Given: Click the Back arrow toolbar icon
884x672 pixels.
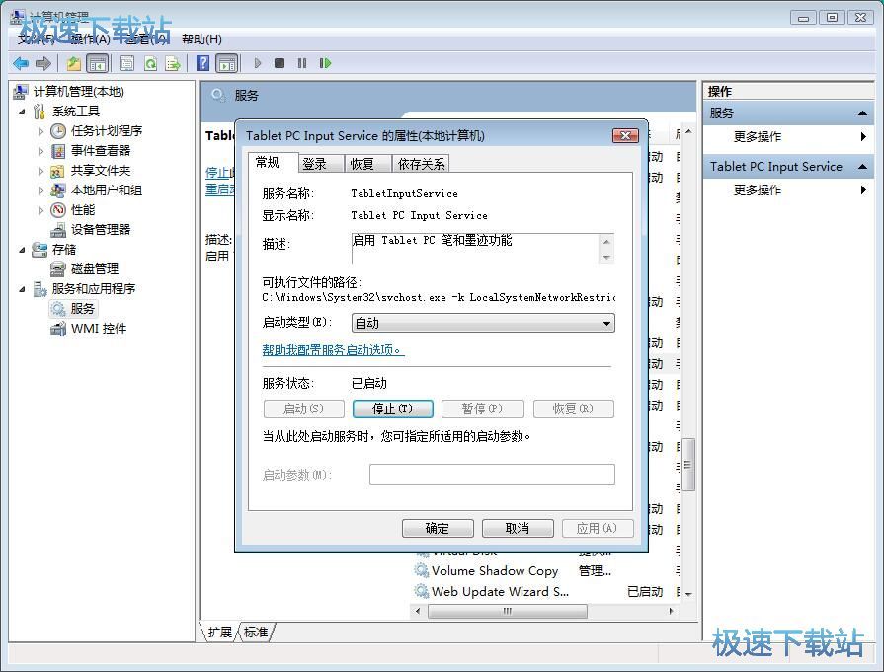Looking at the screenshot, I should pyautogui.click(x=21, y=64).
